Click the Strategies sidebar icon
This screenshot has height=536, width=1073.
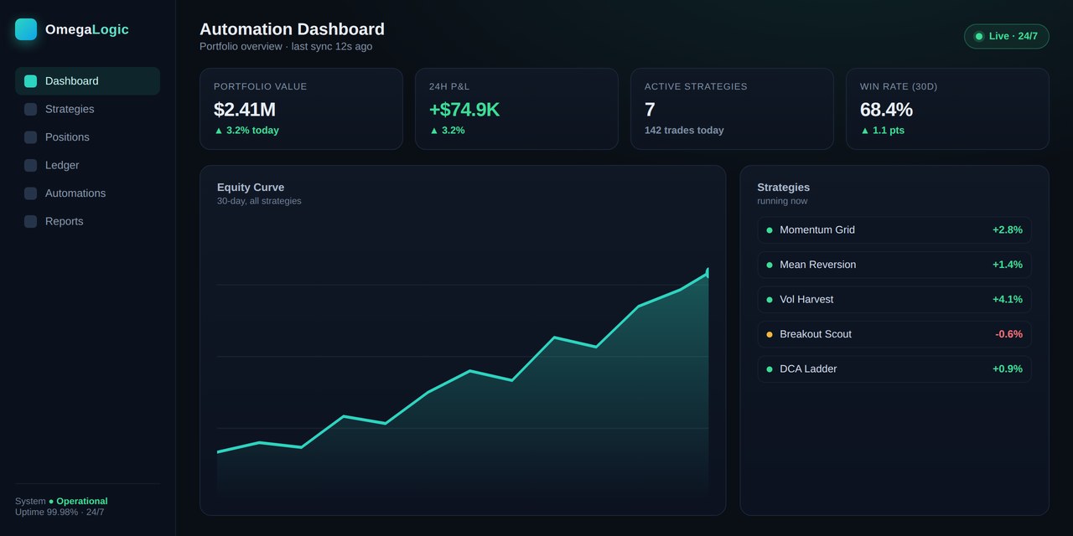pyautogui.click(x=30, y=109)
